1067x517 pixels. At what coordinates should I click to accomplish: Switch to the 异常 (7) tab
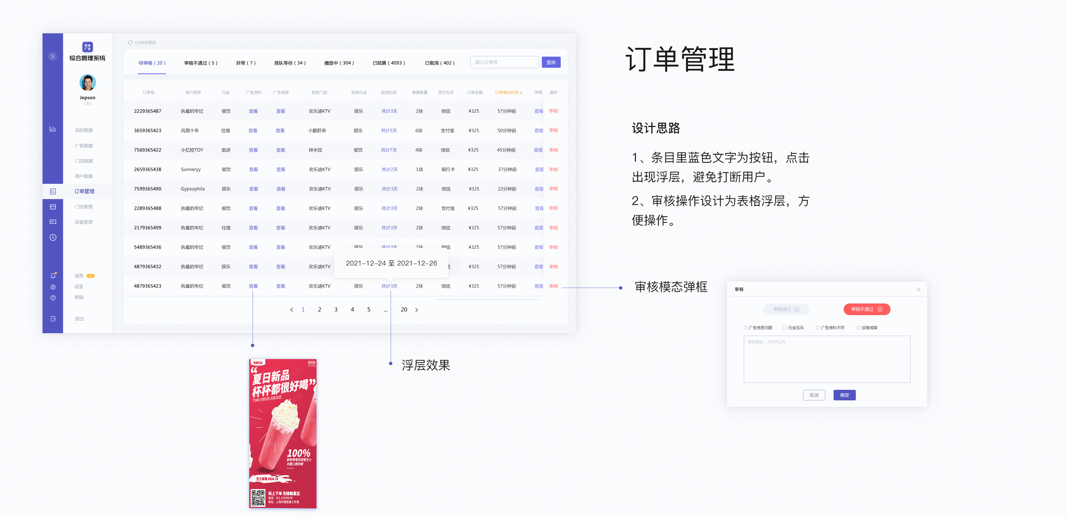246,63
